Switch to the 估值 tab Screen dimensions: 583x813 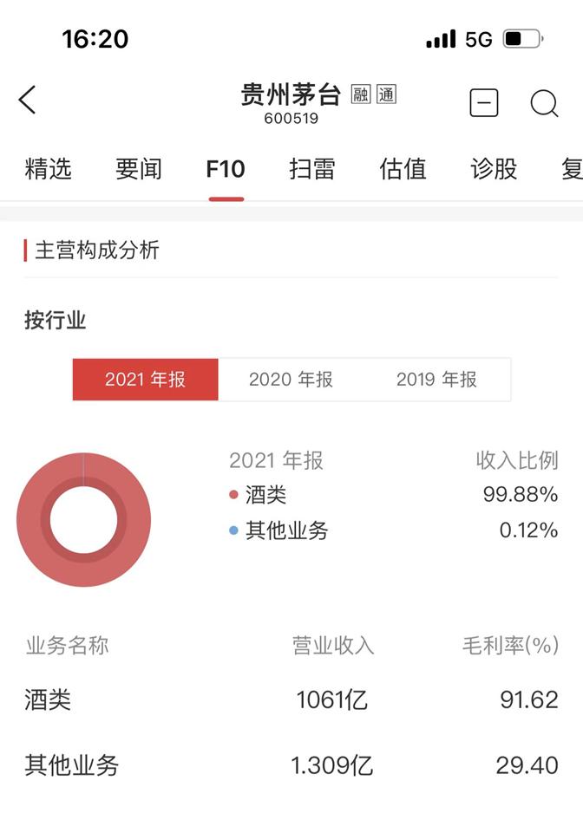click(x=402, y=170)
